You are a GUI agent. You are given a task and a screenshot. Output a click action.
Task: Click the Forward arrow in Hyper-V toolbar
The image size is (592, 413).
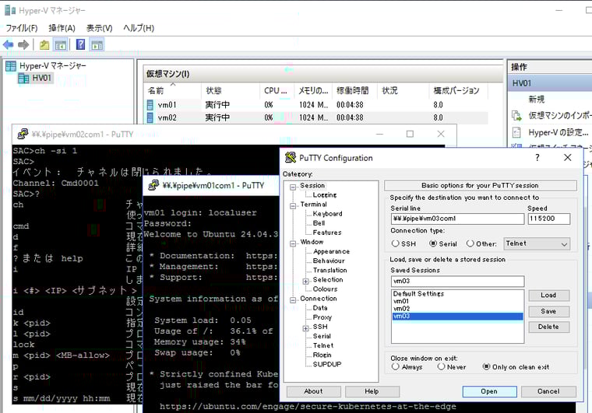(23, 45)
